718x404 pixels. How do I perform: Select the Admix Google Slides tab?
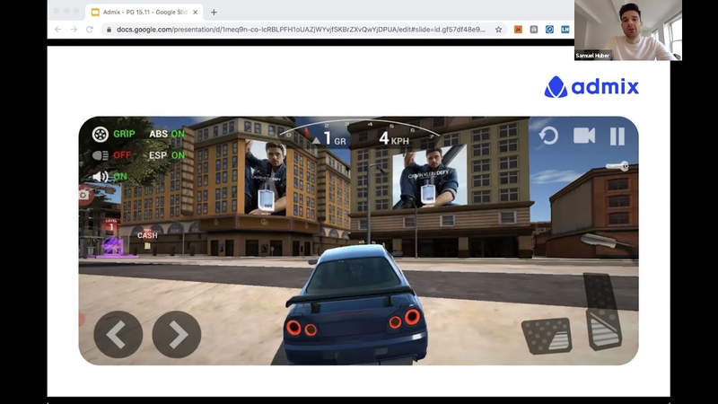(144, 13)
